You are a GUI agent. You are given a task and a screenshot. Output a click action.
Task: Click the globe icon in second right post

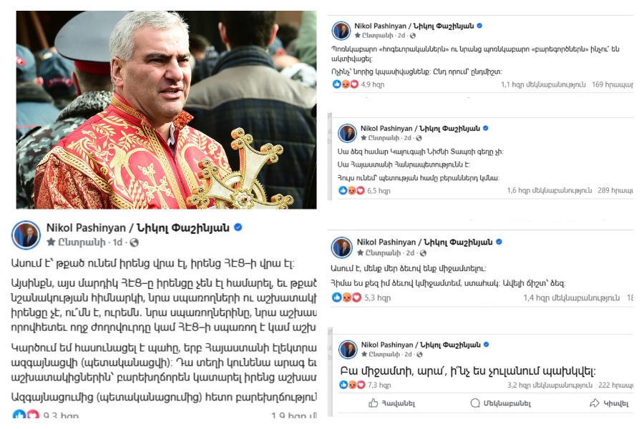click(419, 138)
